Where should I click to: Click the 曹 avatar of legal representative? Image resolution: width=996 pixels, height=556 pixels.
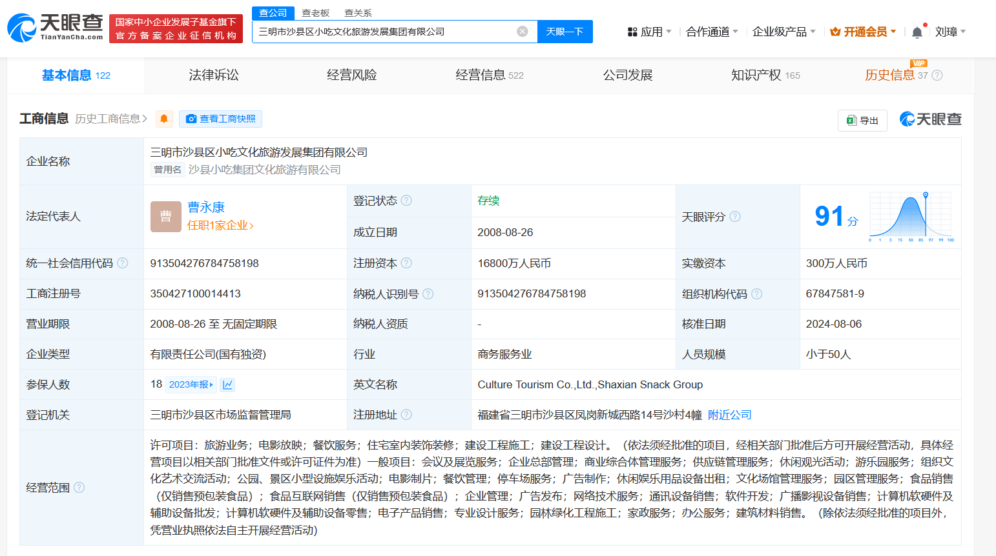click(166, 217)
